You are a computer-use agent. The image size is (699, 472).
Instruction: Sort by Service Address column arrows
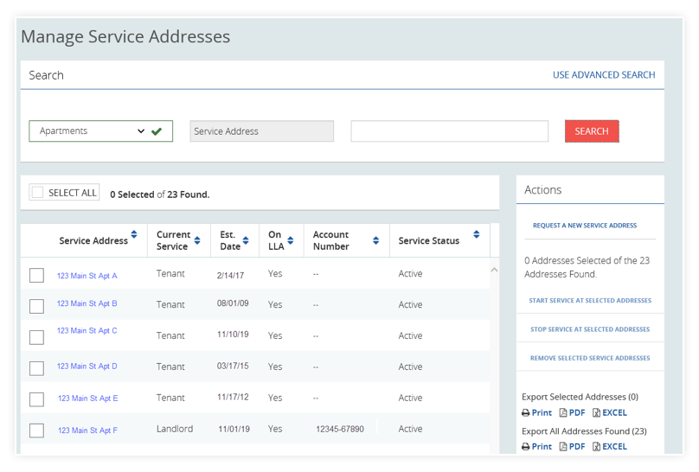coord(134,235)
